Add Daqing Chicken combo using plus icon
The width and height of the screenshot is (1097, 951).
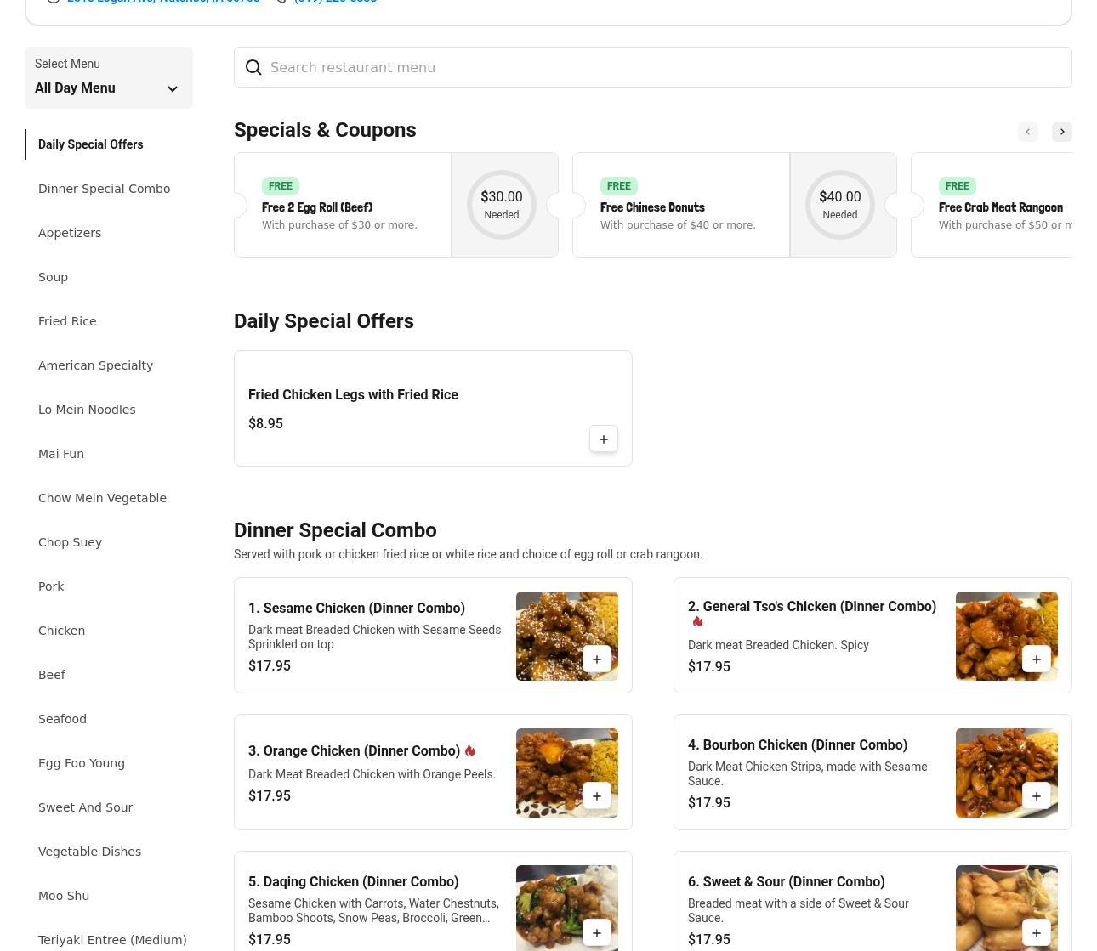pyautogui.click(x=596, y=933)
